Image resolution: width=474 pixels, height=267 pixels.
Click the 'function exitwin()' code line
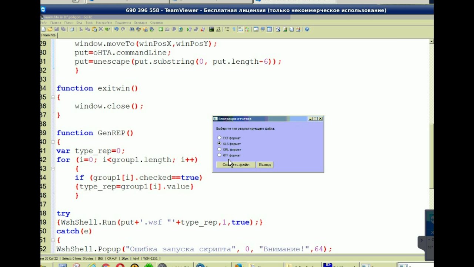coord(97,88)
